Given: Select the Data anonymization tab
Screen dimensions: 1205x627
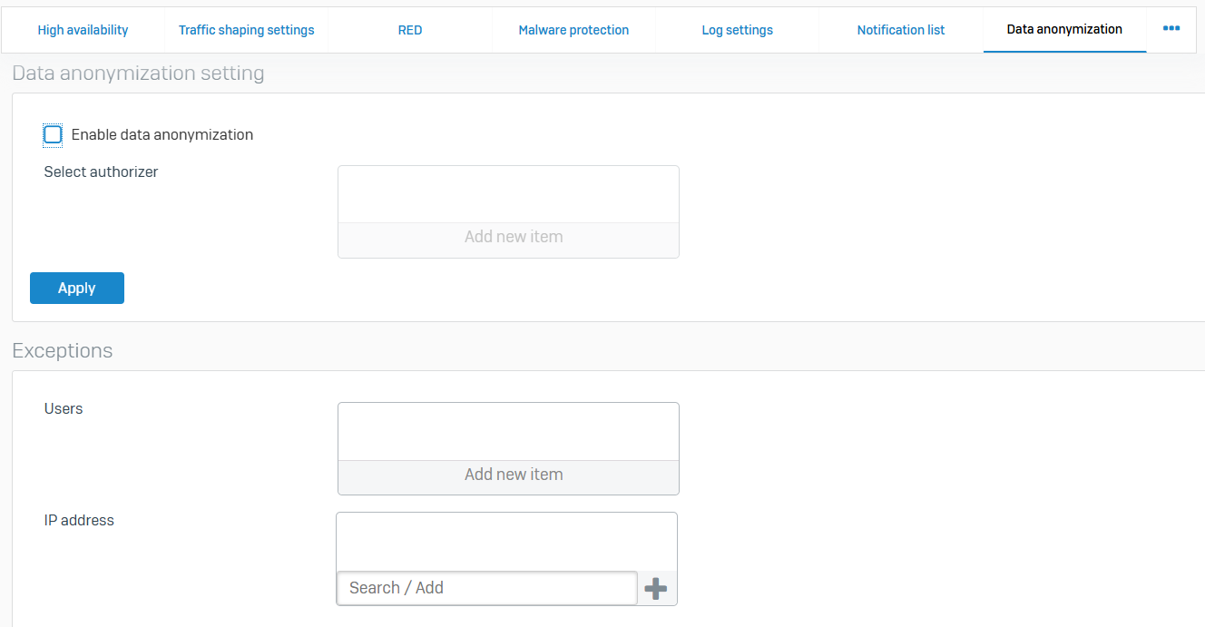Looking at the screenshot, I should (x=1064, y=30).
